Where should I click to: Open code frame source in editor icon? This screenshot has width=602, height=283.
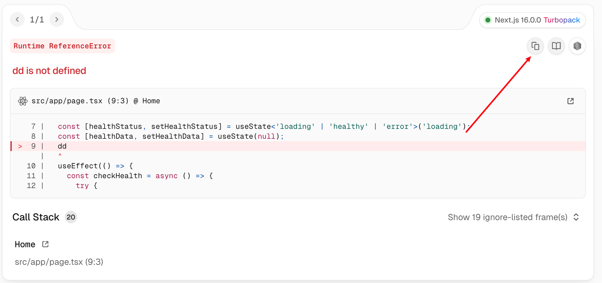click(570, 101)
